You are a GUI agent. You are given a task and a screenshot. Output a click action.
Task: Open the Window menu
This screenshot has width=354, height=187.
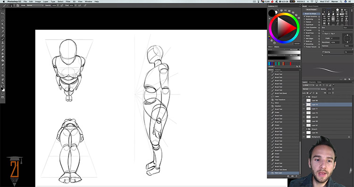pos(88,1)
